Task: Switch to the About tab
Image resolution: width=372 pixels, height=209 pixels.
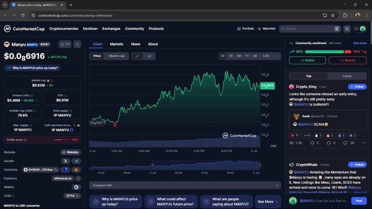Action: coord(153,44)
